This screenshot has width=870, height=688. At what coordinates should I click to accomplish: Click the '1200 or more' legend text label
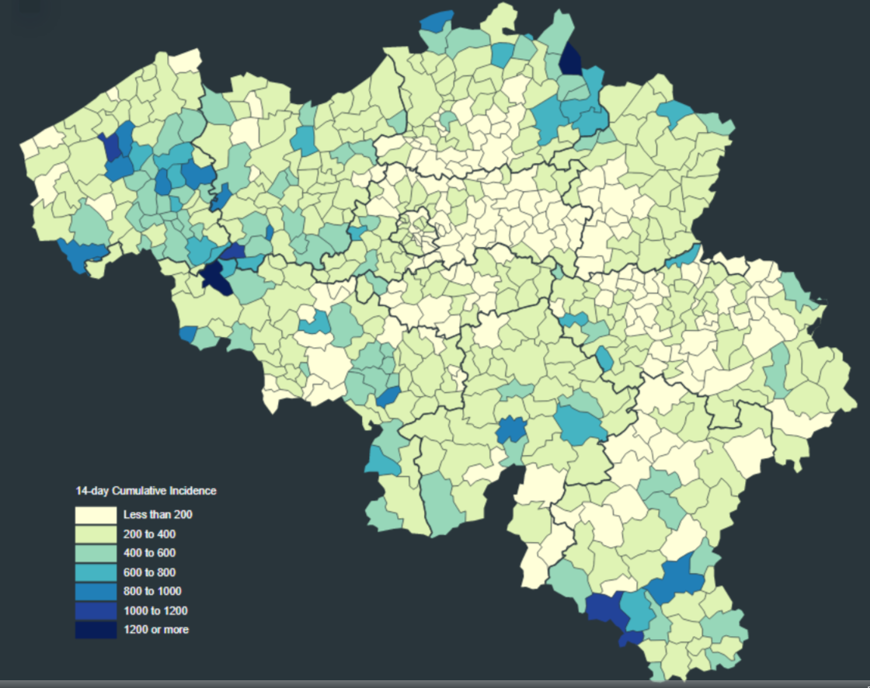(x=155, y=630)
